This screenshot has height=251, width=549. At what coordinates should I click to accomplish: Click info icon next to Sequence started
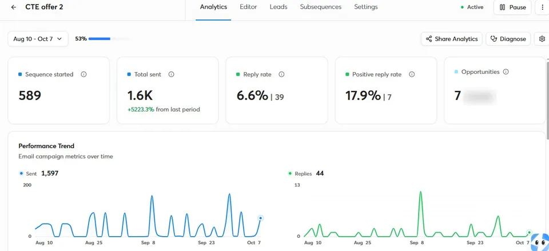[x=83, y=74]
